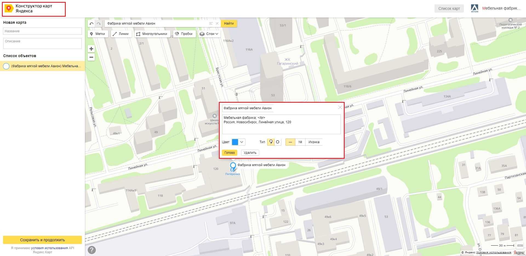Screen dimensions: 526x256
Task: Click the redo arrow button
Action: pos(99,23)
